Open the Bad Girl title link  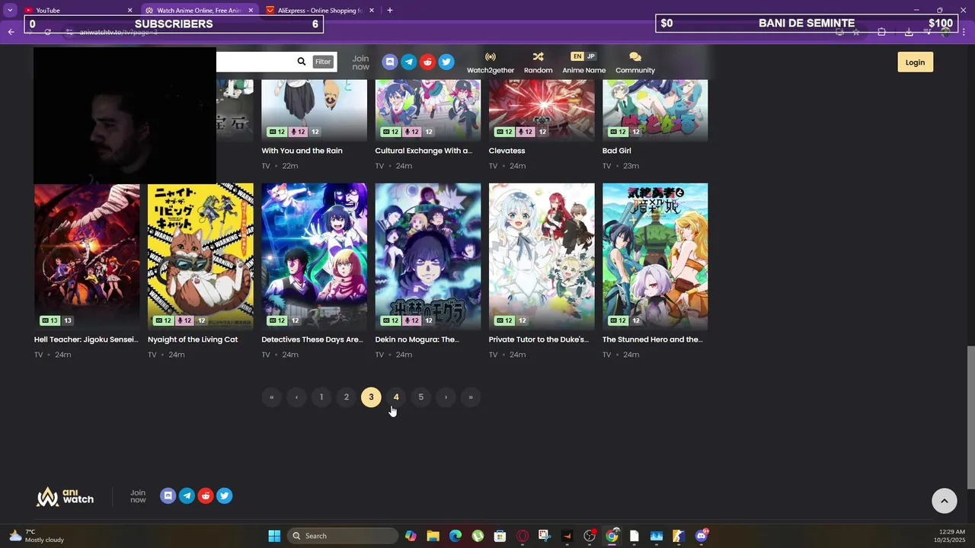click(616, 151)
